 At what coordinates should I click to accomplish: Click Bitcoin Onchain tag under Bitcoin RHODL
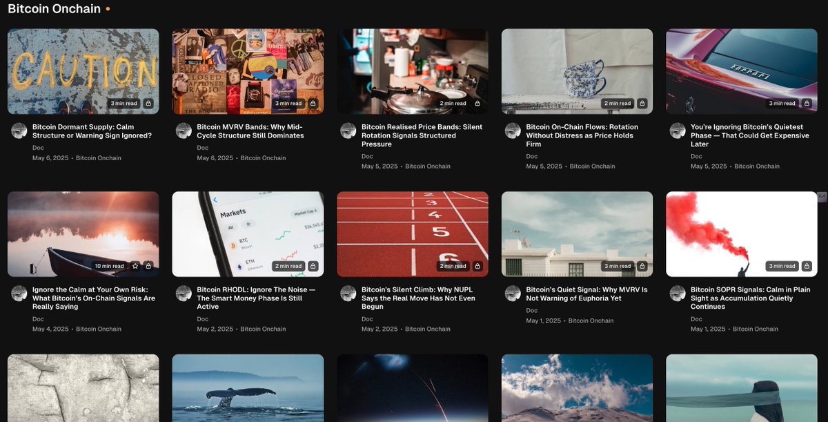click(263, 329)
